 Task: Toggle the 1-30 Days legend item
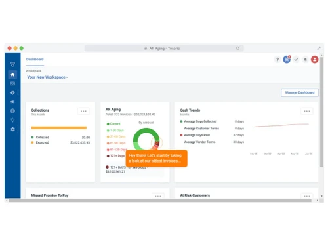click(x=115, y=130)
